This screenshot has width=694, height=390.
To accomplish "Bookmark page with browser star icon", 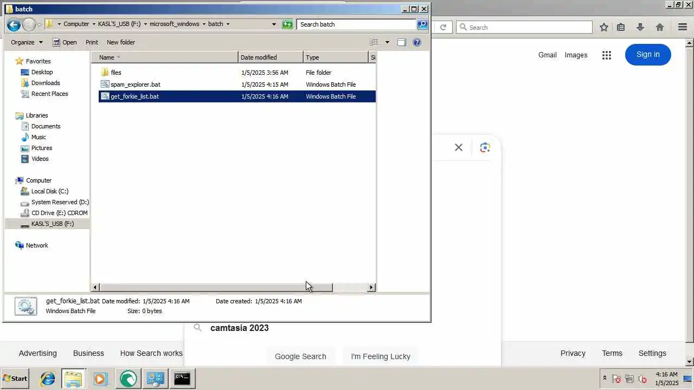I will coord(604,27).
